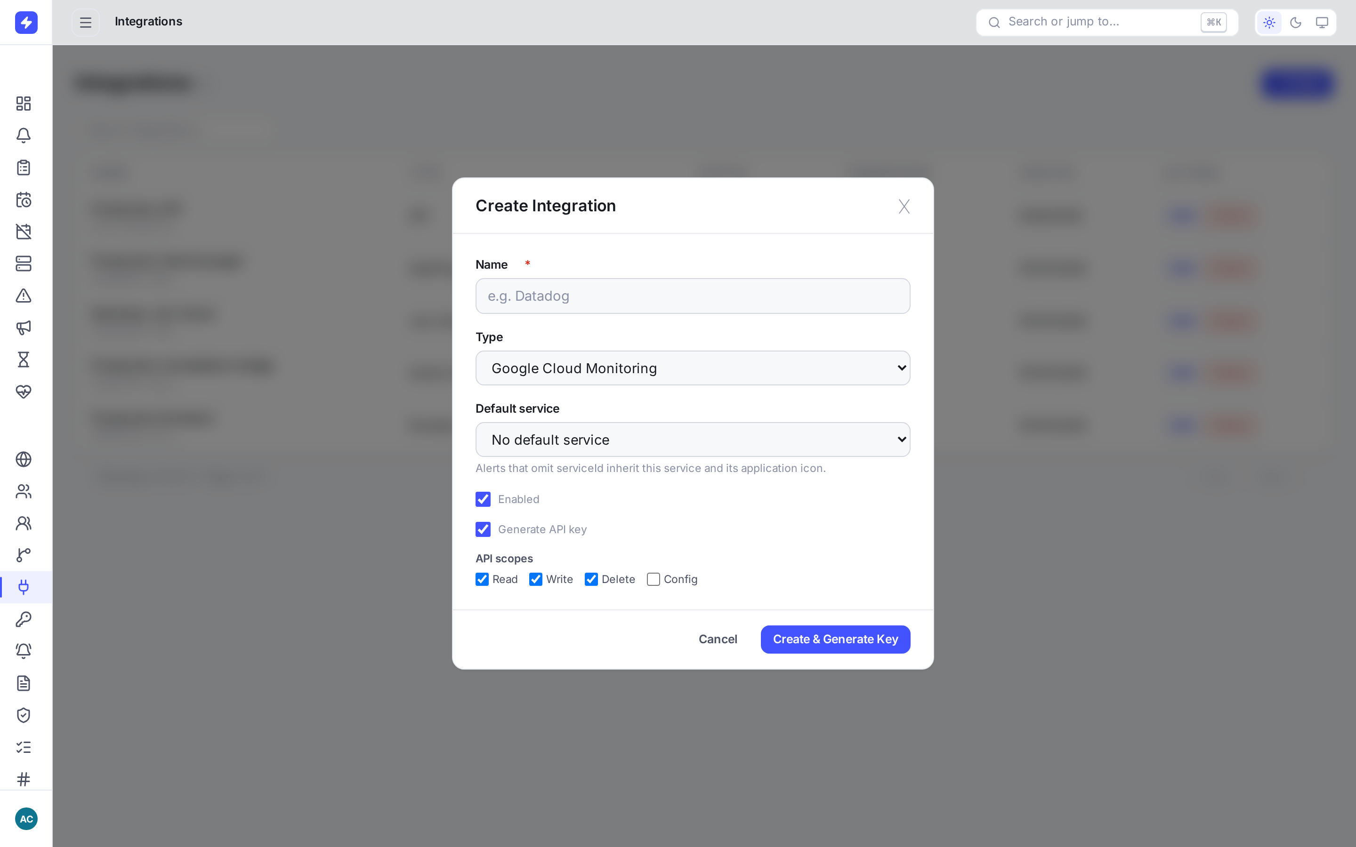This screenshot has height=847, width=1356.
Task: Open the document file icon in sidebar
Action: (x=24, y=683)
